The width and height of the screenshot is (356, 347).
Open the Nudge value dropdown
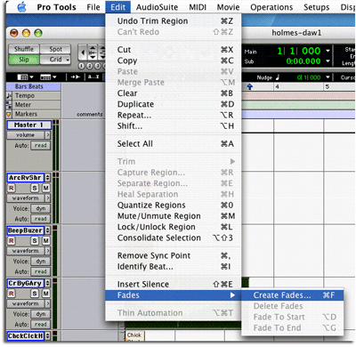[x=328, y=77]
